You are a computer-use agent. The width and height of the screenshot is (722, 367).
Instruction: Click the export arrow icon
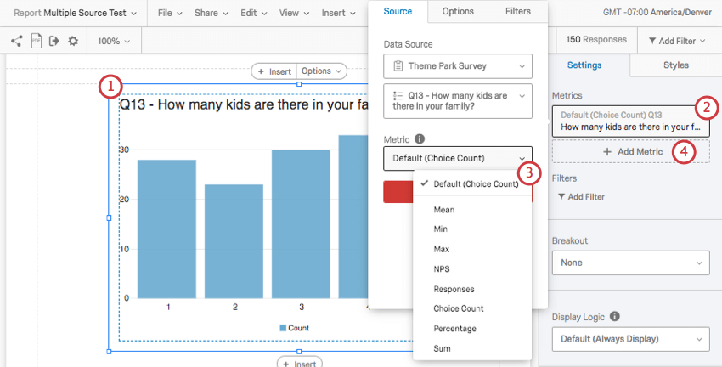click(x=54, y=41)
